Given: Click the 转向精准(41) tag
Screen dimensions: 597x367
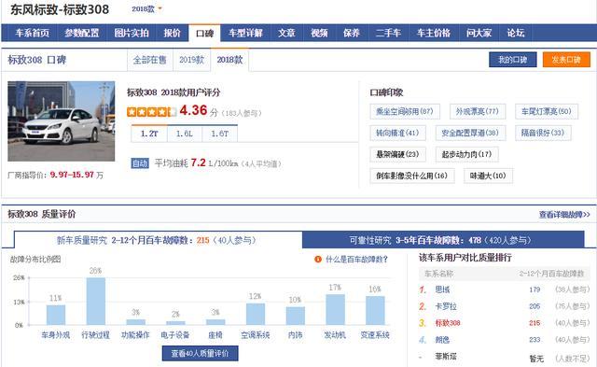Looking at the screenshot, I should [x=397, y=133].
